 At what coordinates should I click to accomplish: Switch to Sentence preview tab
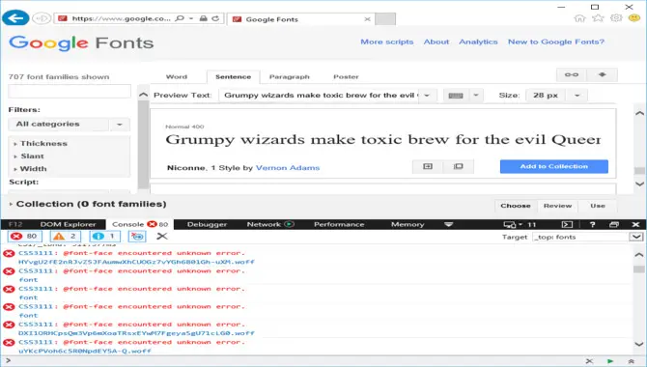pos(233,77)
